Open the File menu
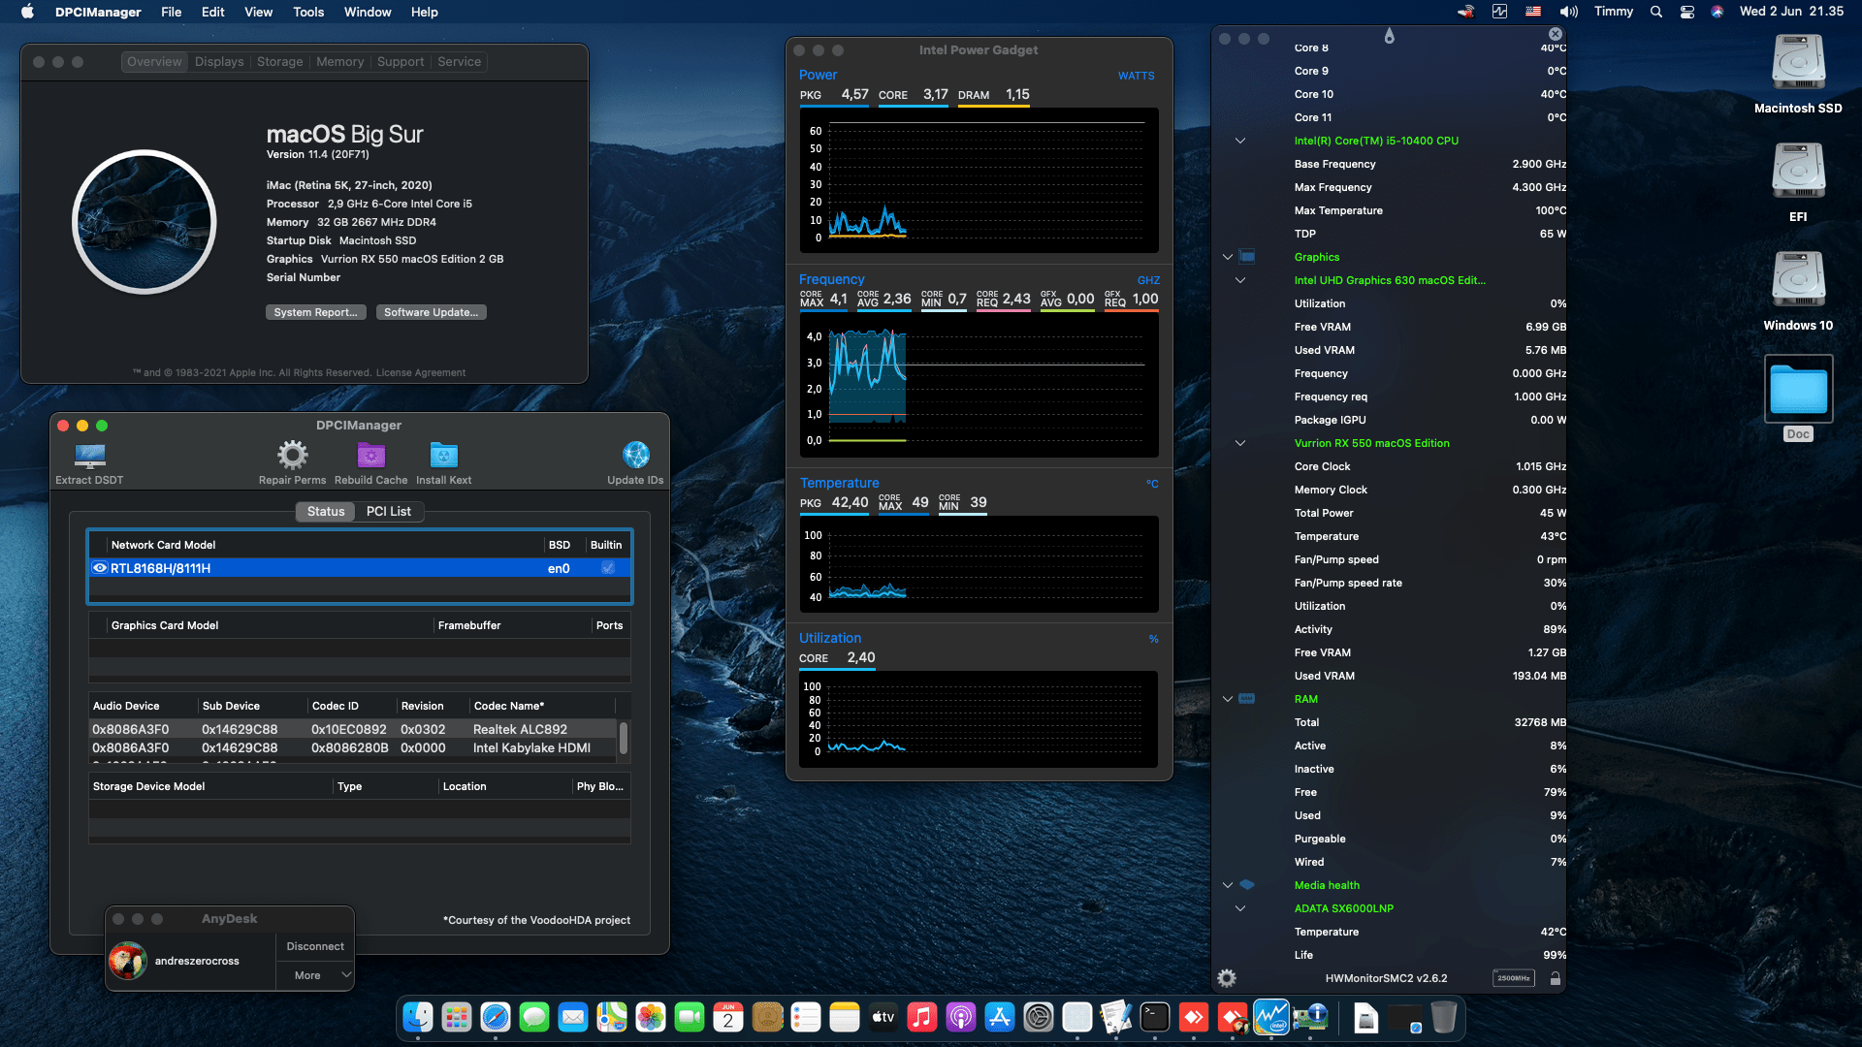 172,12
